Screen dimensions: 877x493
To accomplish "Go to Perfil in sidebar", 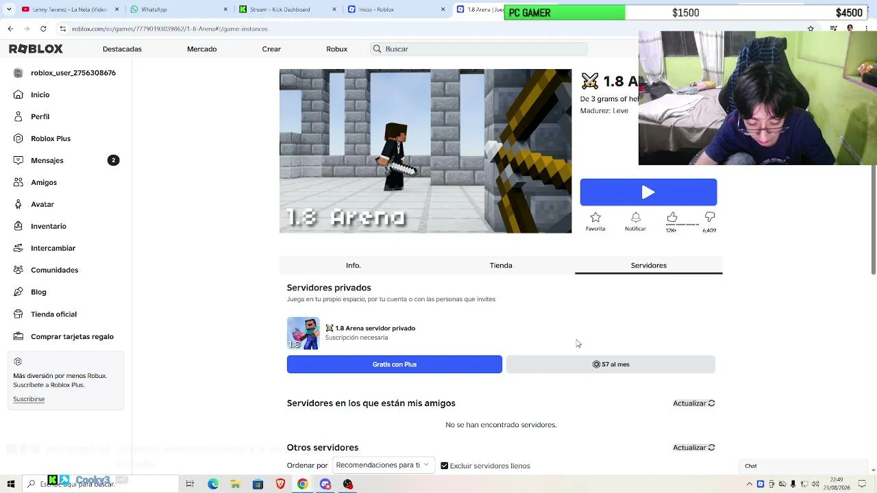I will [x=40, y=116].
